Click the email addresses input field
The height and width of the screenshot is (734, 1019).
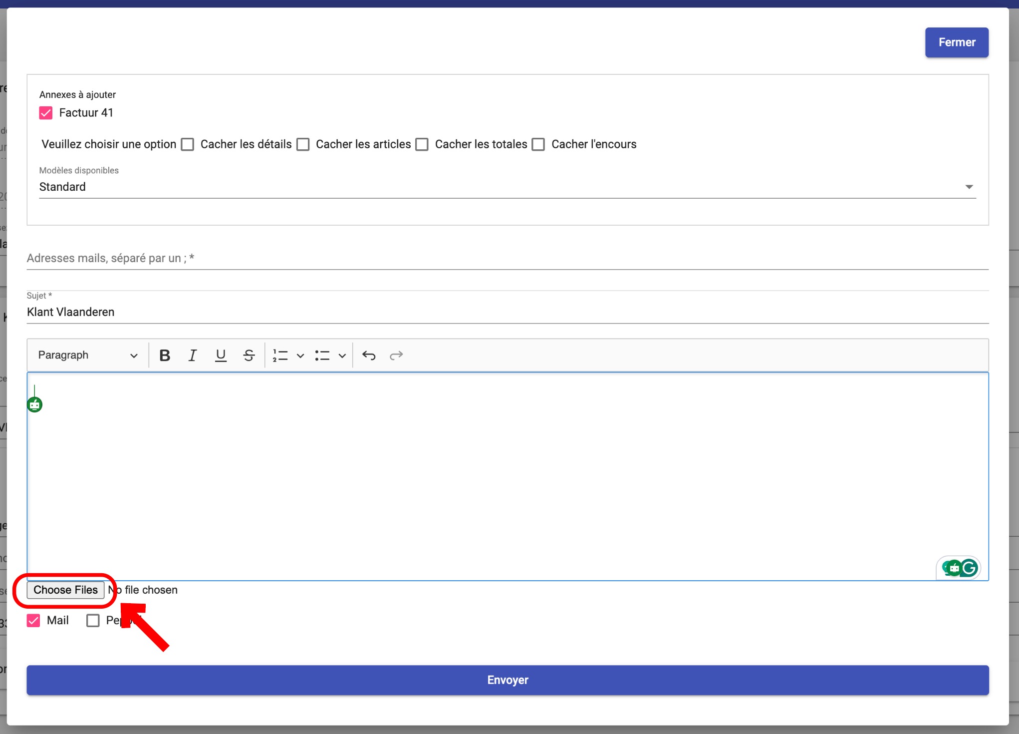click(x=507, y=258)
